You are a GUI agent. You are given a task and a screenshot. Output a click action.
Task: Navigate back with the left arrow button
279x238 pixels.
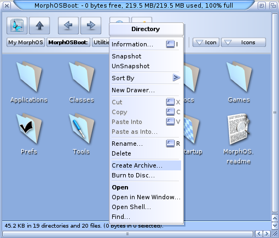coord(68,26)
